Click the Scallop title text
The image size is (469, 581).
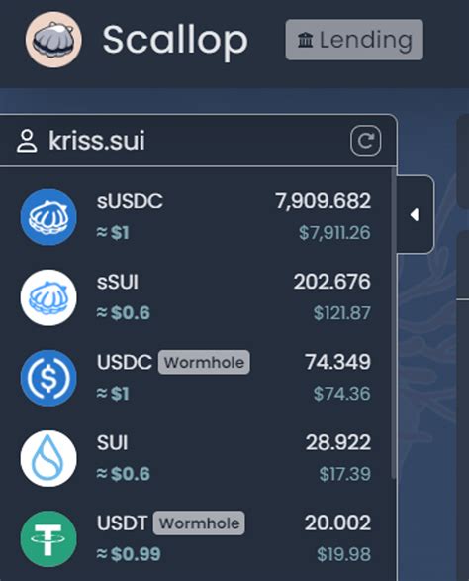pos(175,40)
